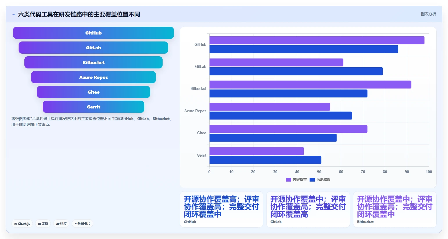
Task: Click the small icon beside the title
Action: click(14, 15)
